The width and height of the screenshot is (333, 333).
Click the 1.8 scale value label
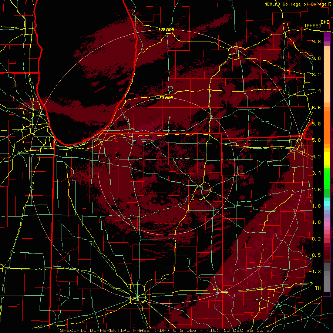(x=316, y=206)
